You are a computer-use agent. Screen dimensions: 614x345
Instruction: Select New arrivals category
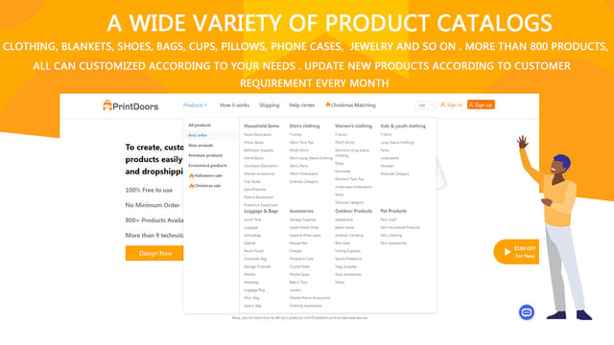pos(201,146)
